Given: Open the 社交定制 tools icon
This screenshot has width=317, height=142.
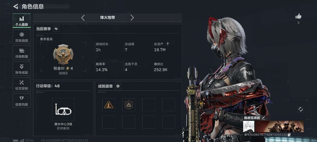Looking at the screenshot, I should 22,84.
